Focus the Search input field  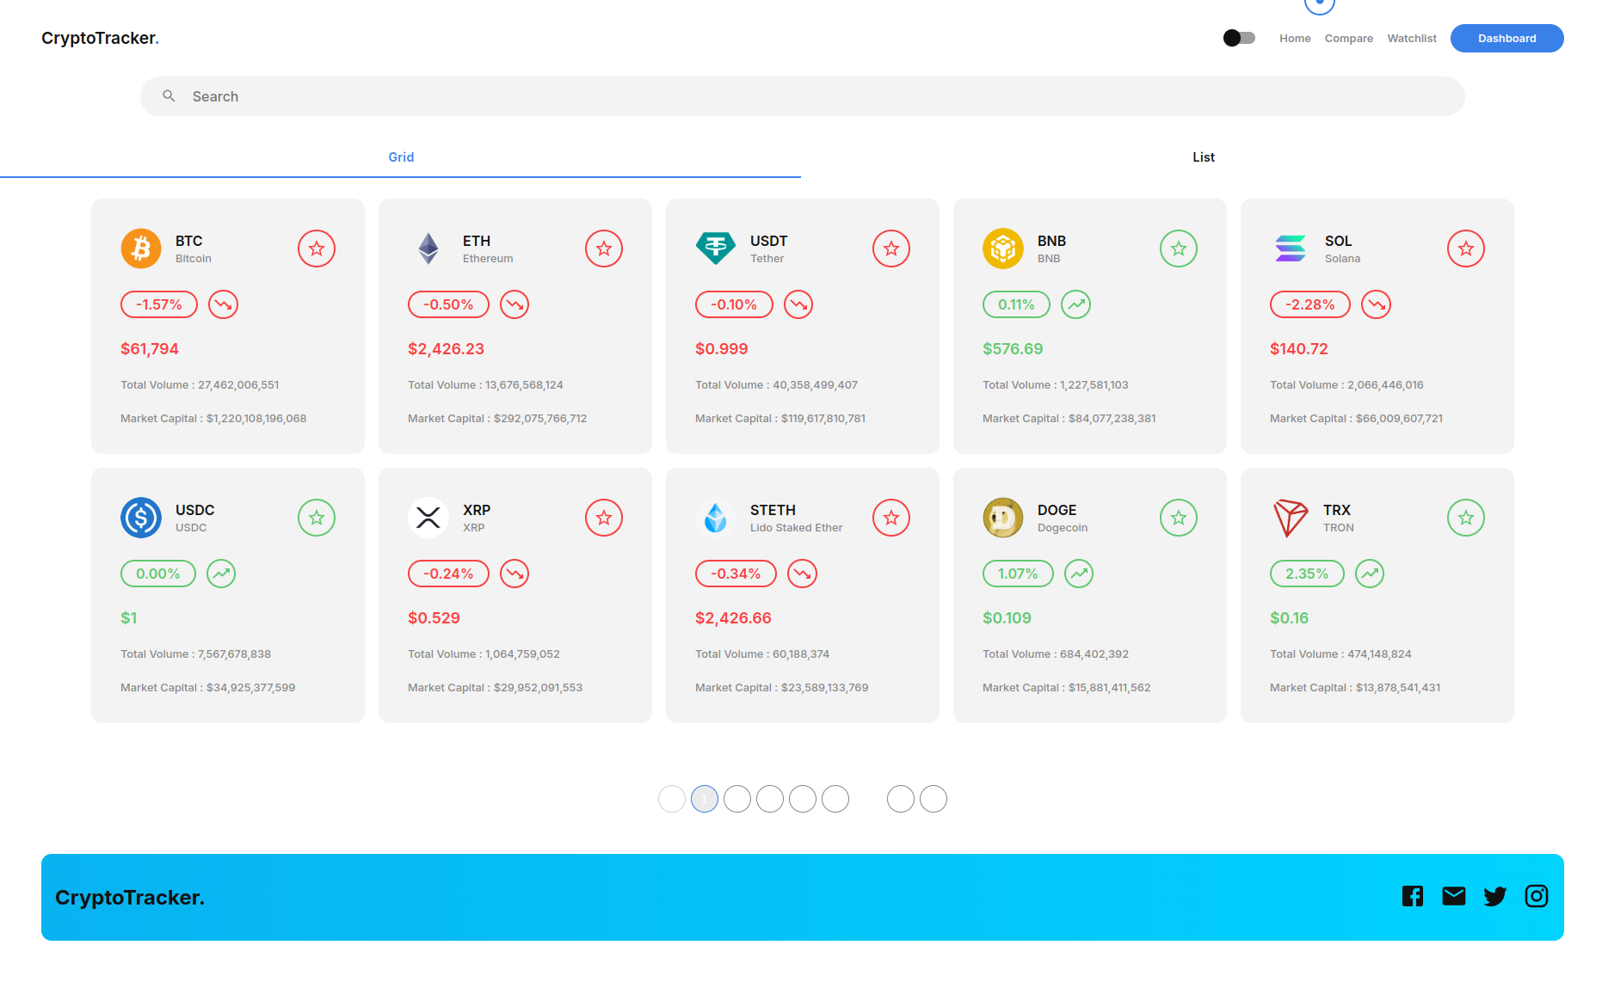tap(803, 96)
